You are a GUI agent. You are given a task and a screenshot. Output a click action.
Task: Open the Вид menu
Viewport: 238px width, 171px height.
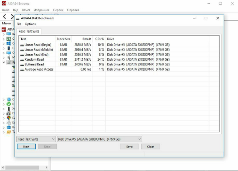(x=16, y=10)
